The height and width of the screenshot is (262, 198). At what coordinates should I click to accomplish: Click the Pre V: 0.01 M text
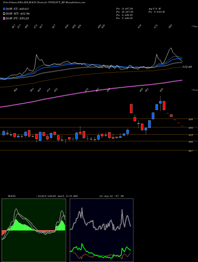156,12
